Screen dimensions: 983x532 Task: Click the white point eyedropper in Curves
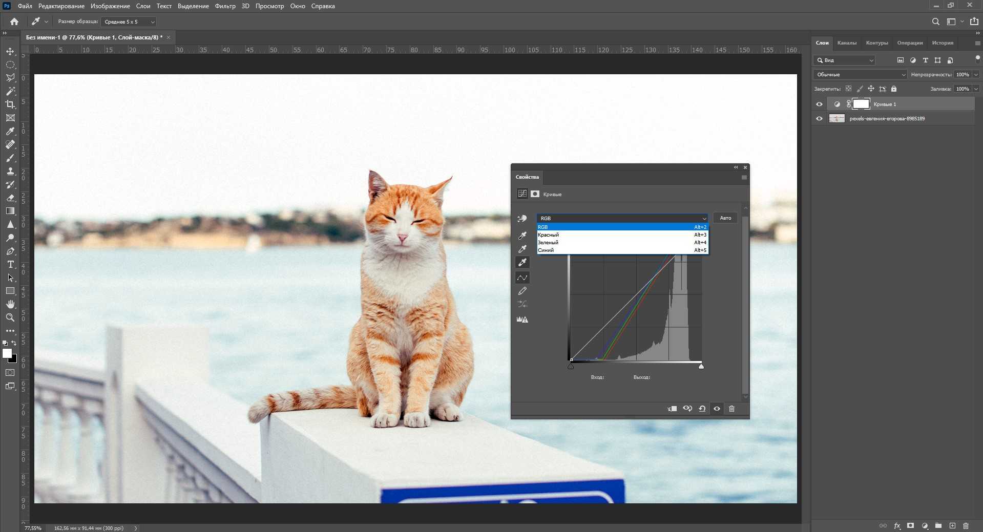coord(522,262)
